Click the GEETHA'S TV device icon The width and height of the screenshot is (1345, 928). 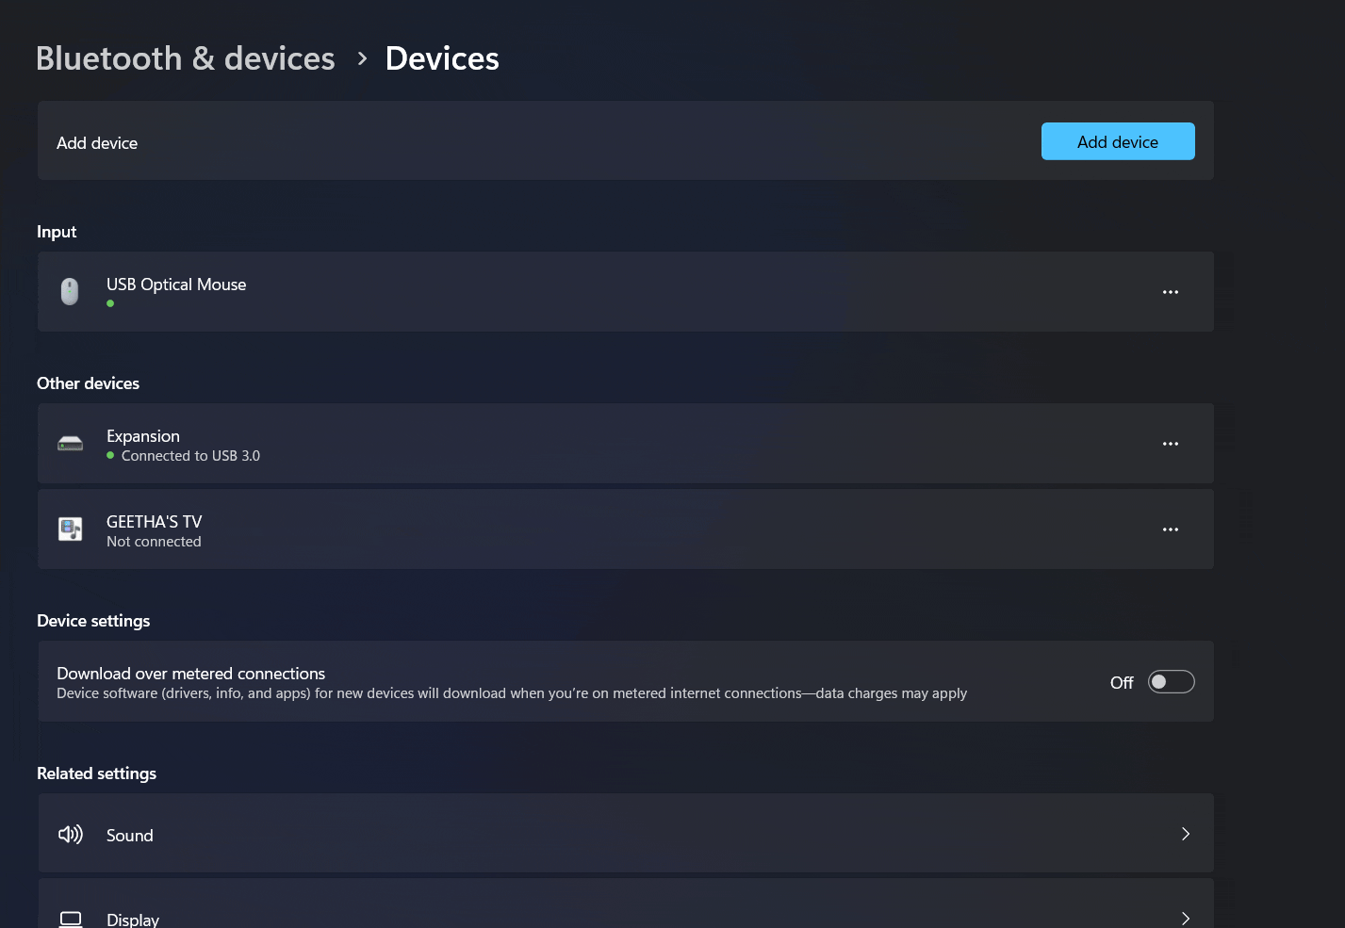(70, 529)
